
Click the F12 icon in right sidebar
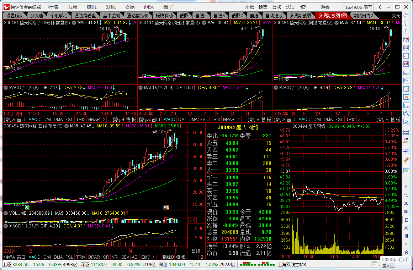pyautogui.click(x=406, y=105)
